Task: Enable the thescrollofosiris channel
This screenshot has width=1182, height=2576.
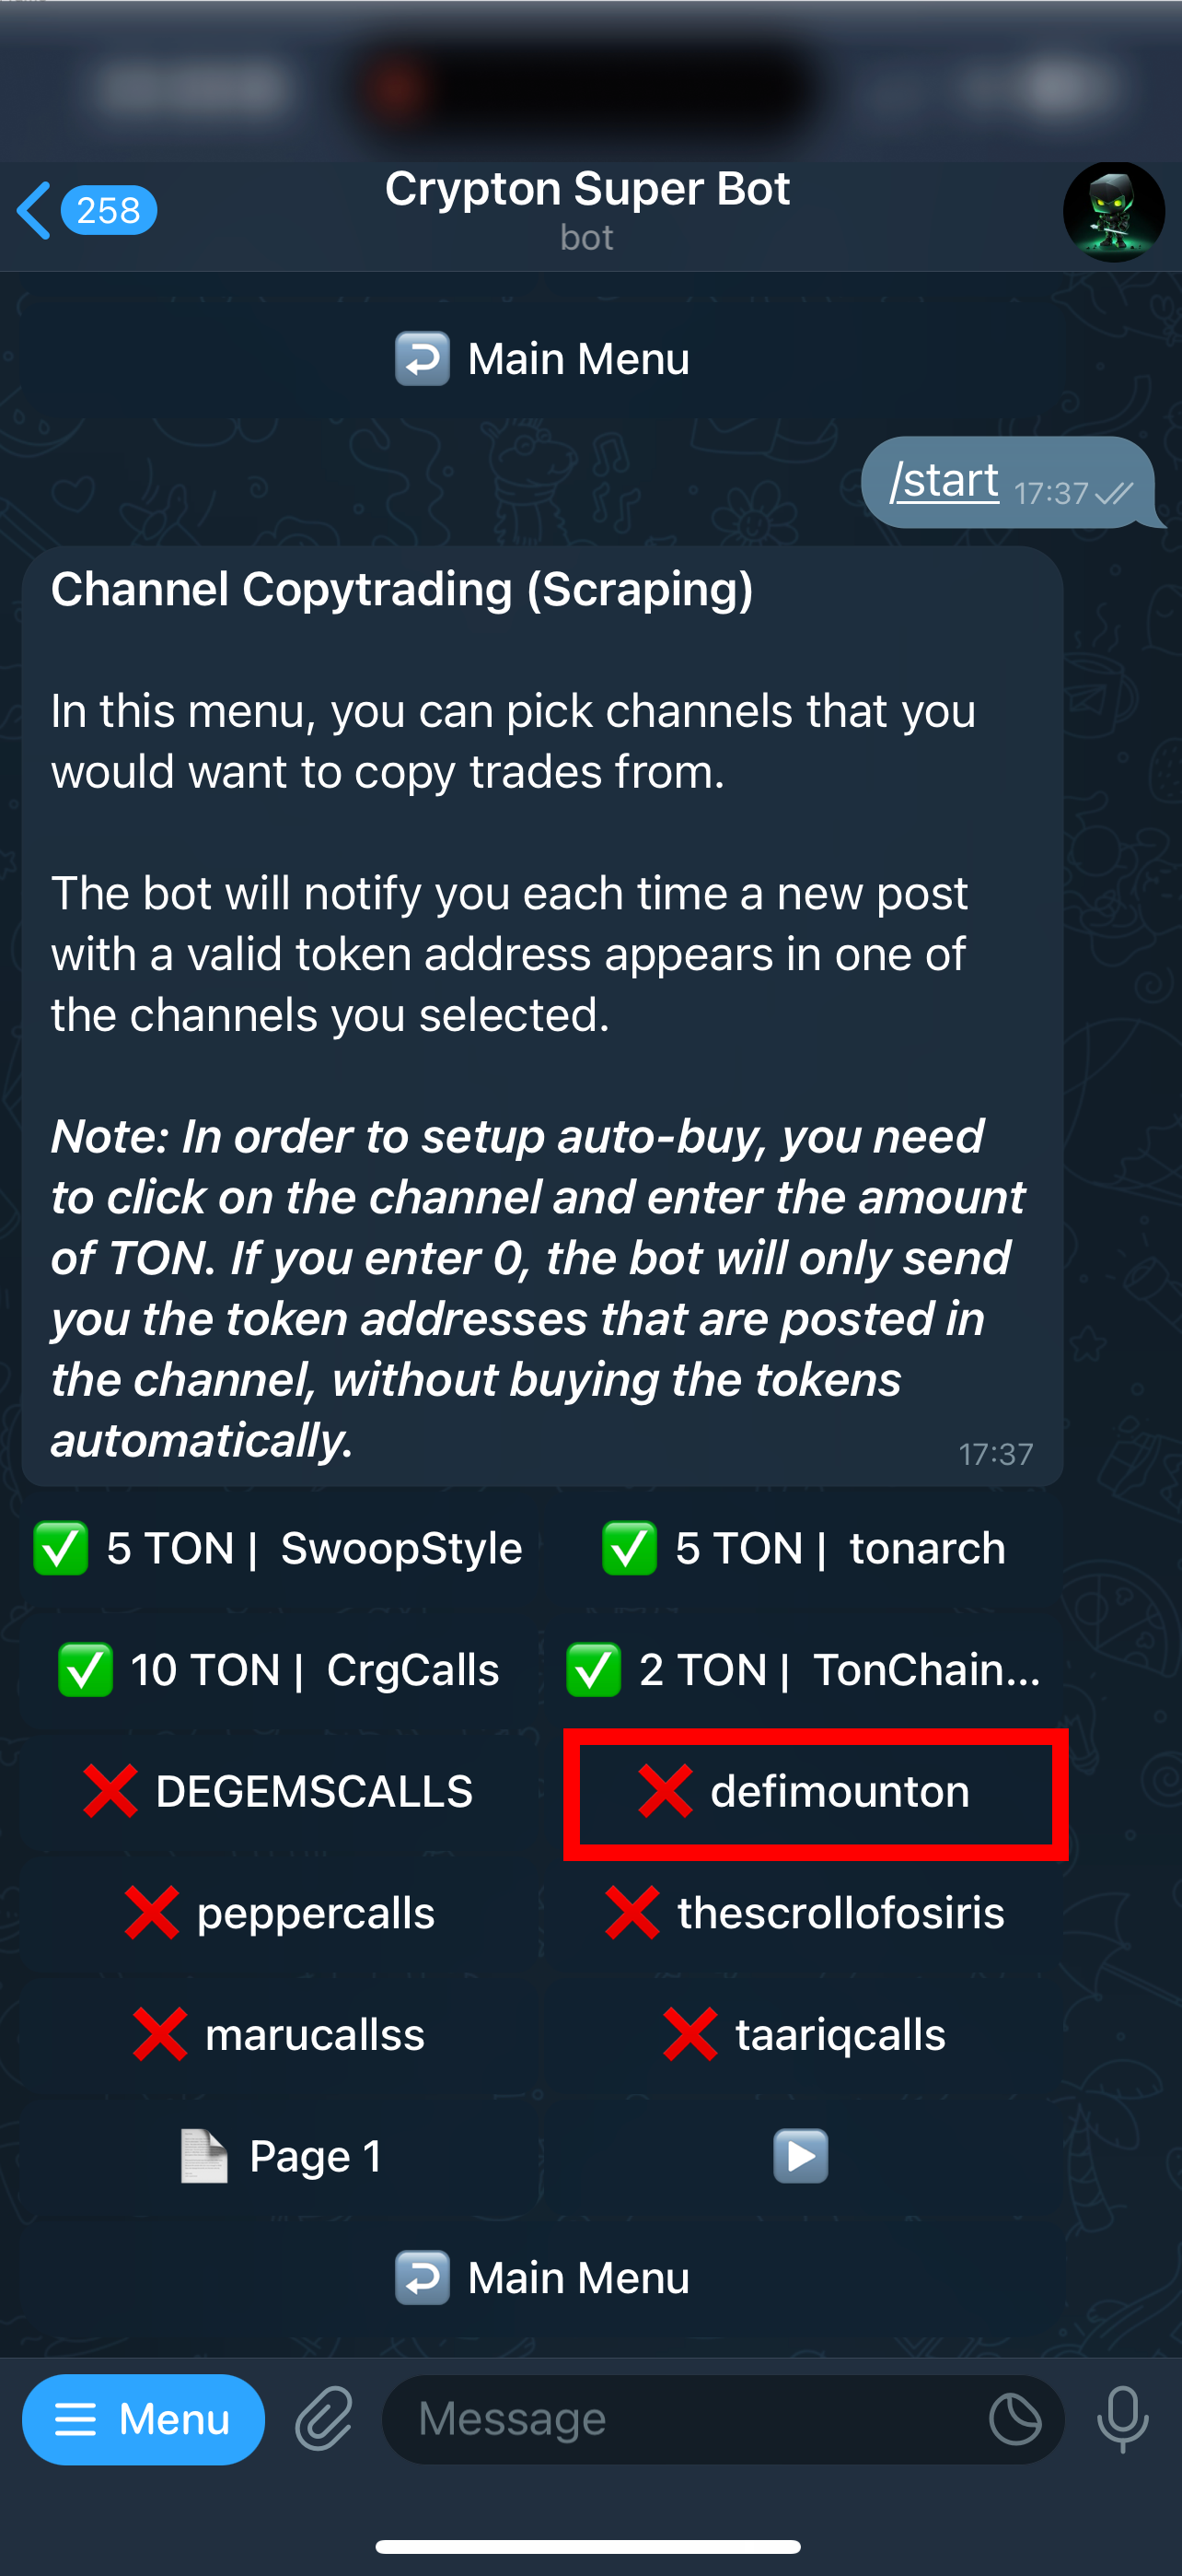Action: 804,1912
